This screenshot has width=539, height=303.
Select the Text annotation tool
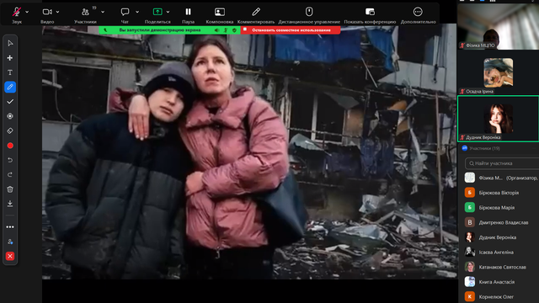10,72
